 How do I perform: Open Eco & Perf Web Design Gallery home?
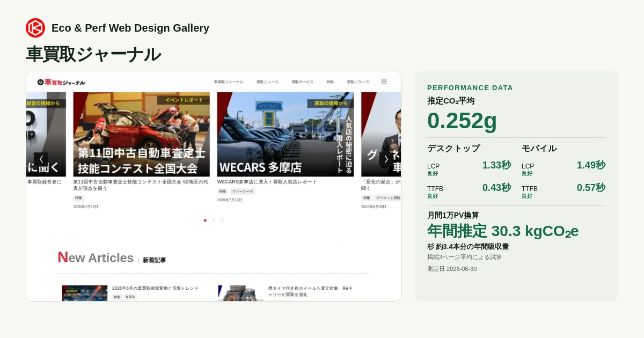[130, 28]
